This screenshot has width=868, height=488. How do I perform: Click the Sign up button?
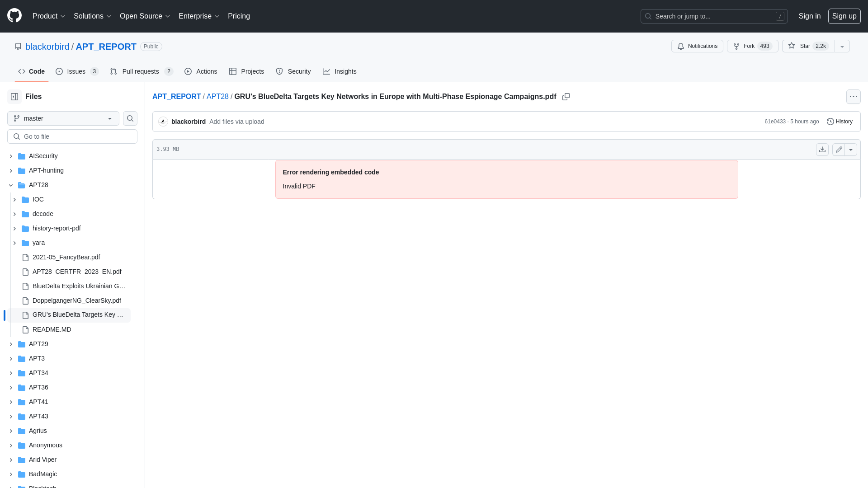tap(844, 16)
